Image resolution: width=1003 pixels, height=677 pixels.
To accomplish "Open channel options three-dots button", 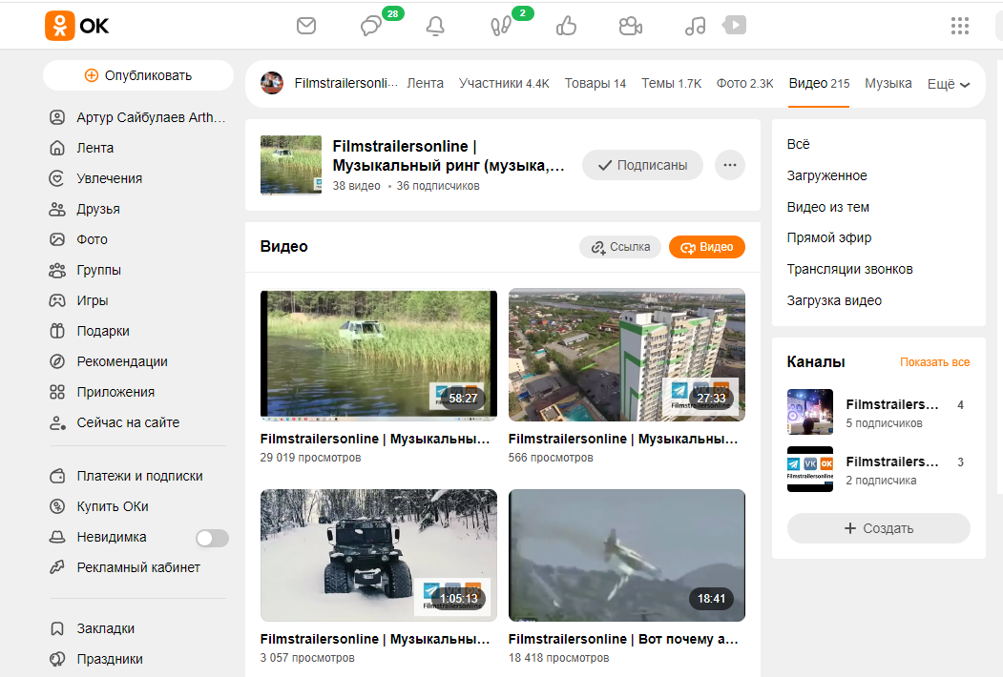I will click(730, 165).
